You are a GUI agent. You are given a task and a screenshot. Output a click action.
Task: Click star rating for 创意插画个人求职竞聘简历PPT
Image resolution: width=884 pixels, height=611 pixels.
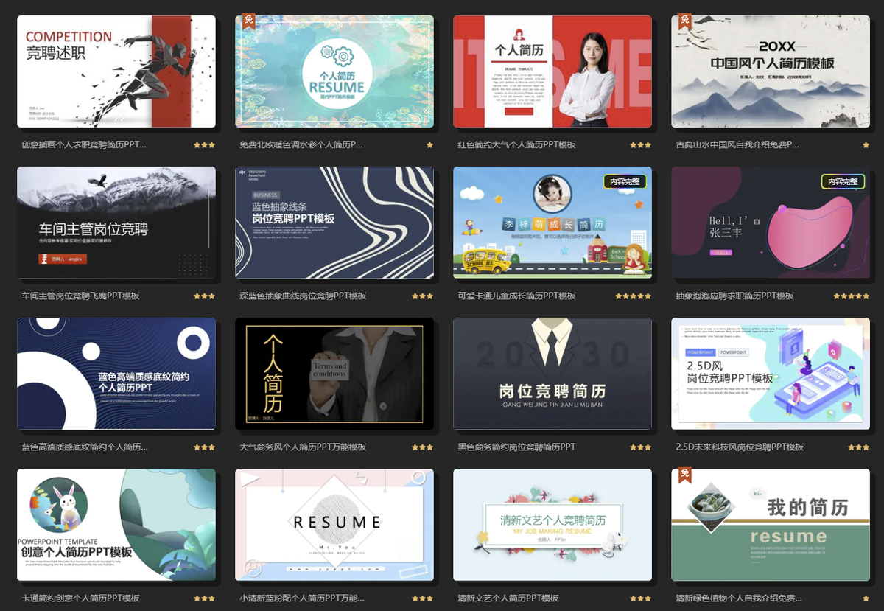205,145
